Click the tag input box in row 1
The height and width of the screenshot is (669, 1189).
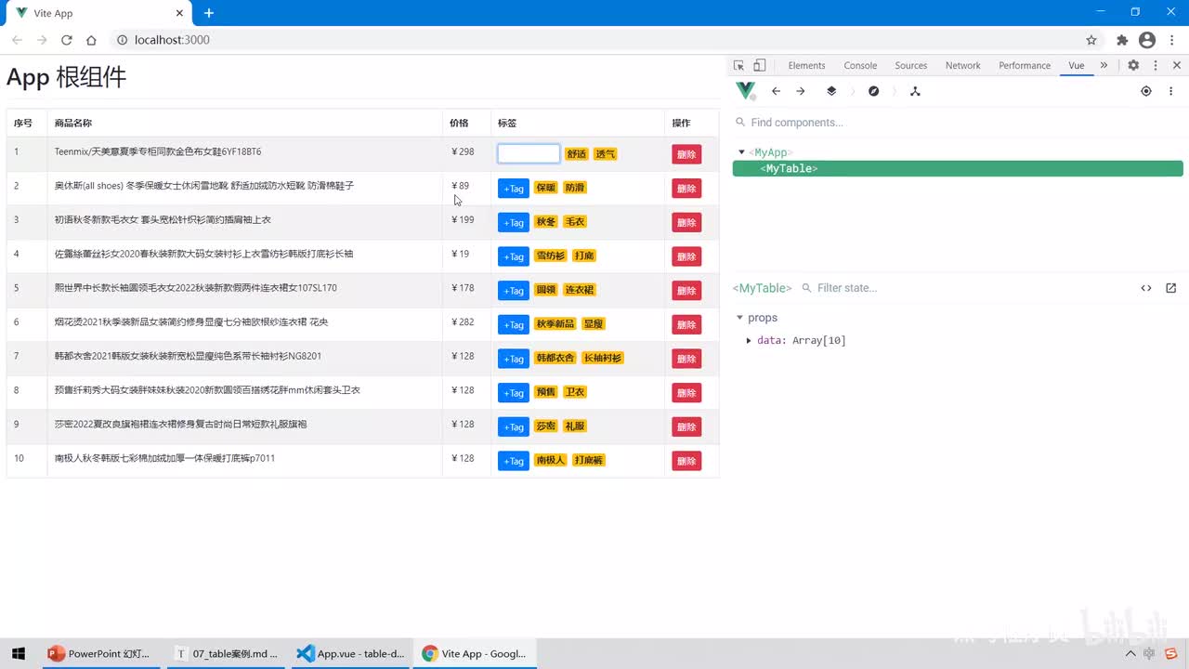point(529,154)
